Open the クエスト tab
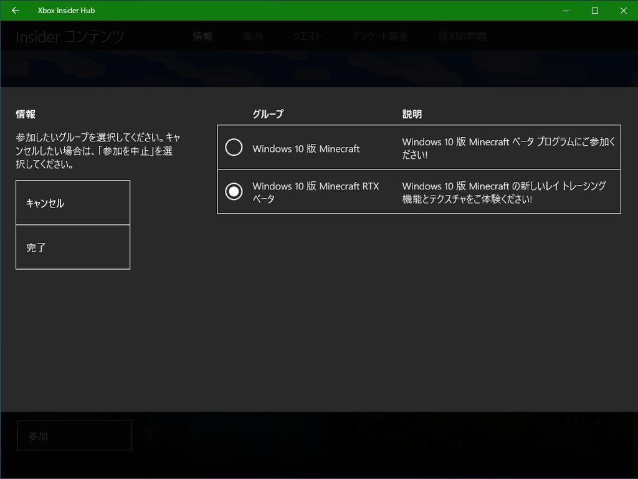 coord(307,36)
